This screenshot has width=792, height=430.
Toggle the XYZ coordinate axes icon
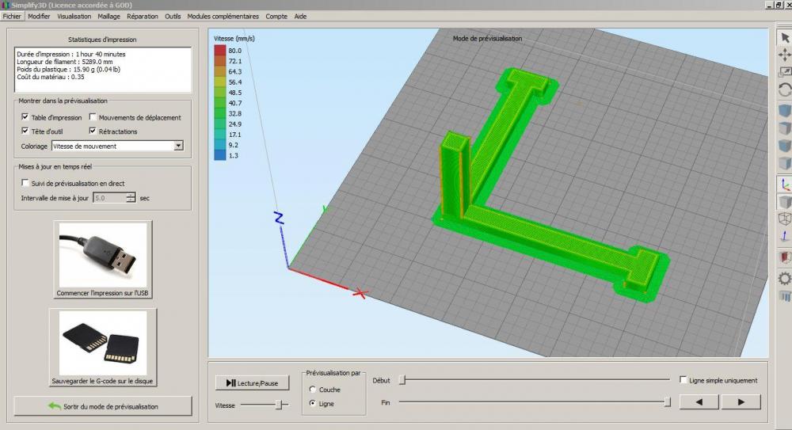[x=784, y=185]
